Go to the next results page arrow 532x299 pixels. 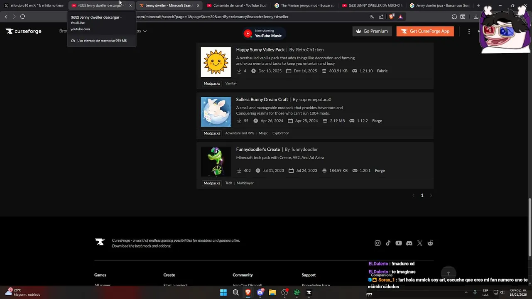tap(431, 195)
